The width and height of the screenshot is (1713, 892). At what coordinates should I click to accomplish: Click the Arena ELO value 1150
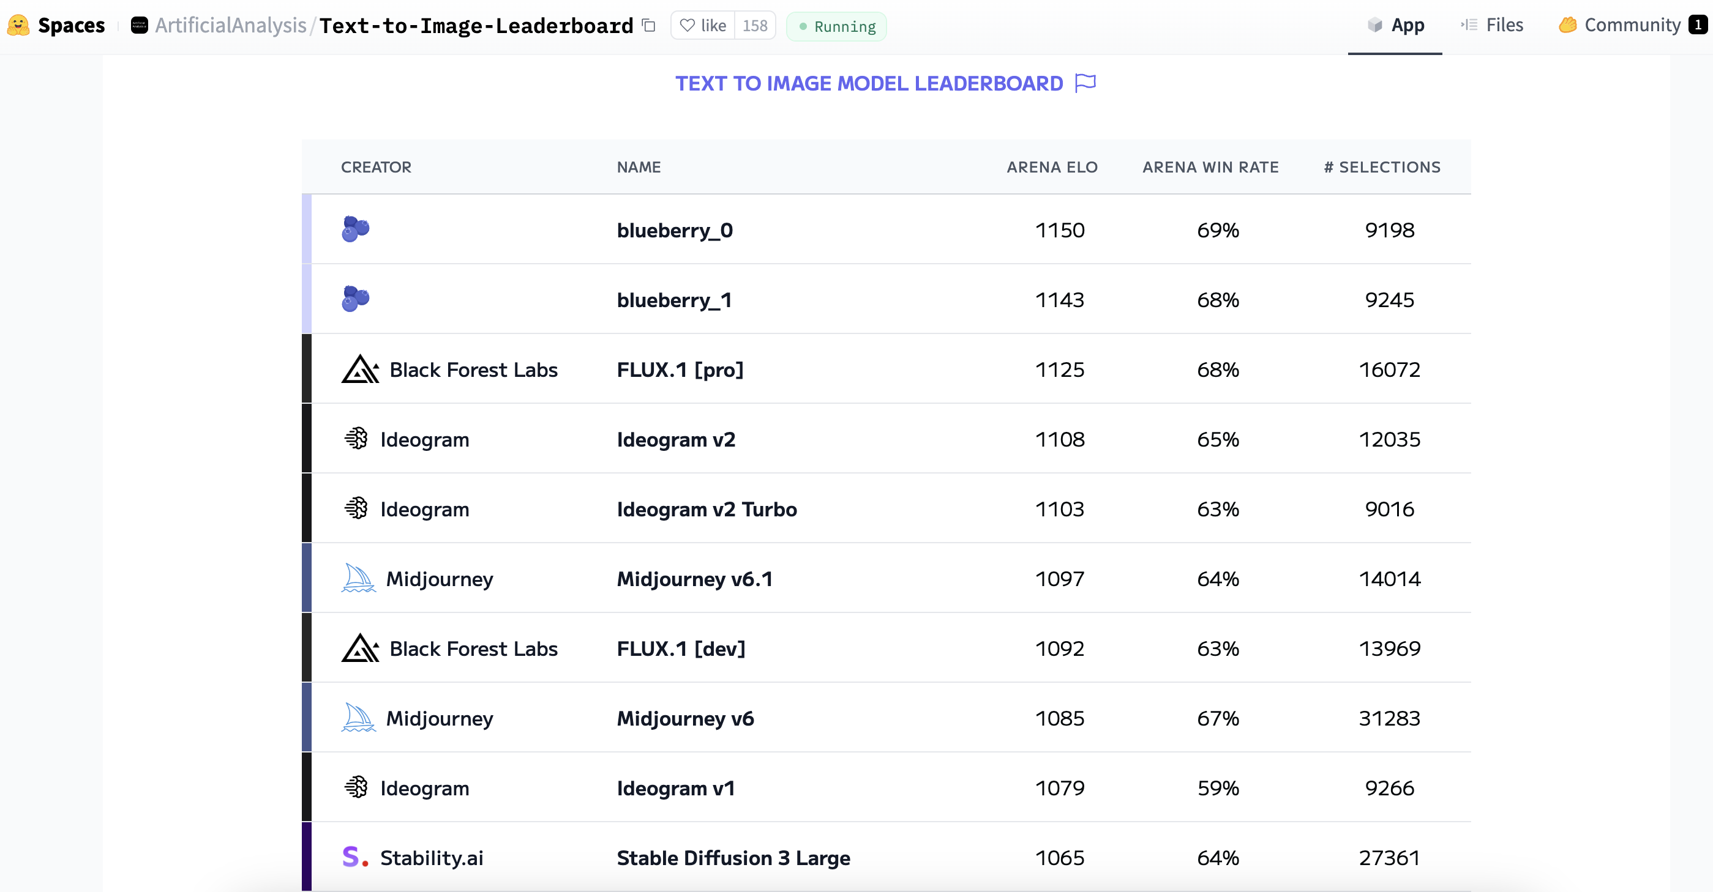1059,230
